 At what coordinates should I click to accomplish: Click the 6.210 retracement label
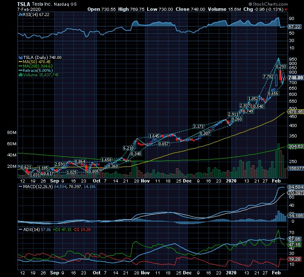(129, 148)
